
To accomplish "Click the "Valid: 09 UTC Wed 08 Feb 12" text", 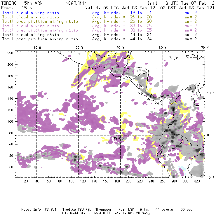I will (120, 8).
